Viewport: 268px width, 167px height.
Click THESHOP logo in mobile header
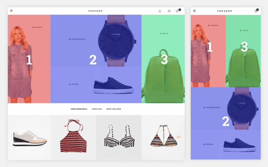coord(224,11)
